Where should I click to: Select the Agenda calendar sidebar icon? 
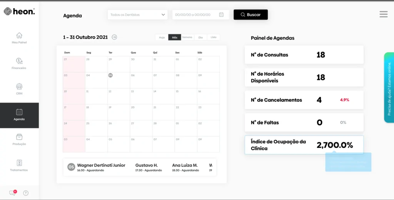[19, 112]
